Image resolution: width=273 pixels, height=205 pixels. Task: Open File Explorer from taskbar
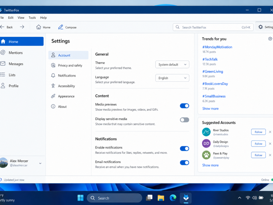(161, 198)
